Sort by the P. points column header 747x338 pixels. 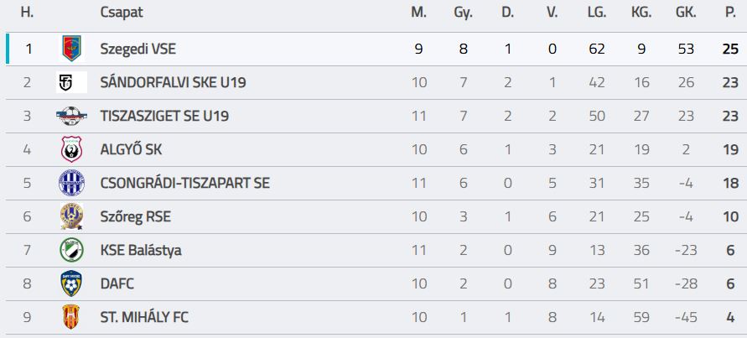pyautogui.click(x=730, y=13)
